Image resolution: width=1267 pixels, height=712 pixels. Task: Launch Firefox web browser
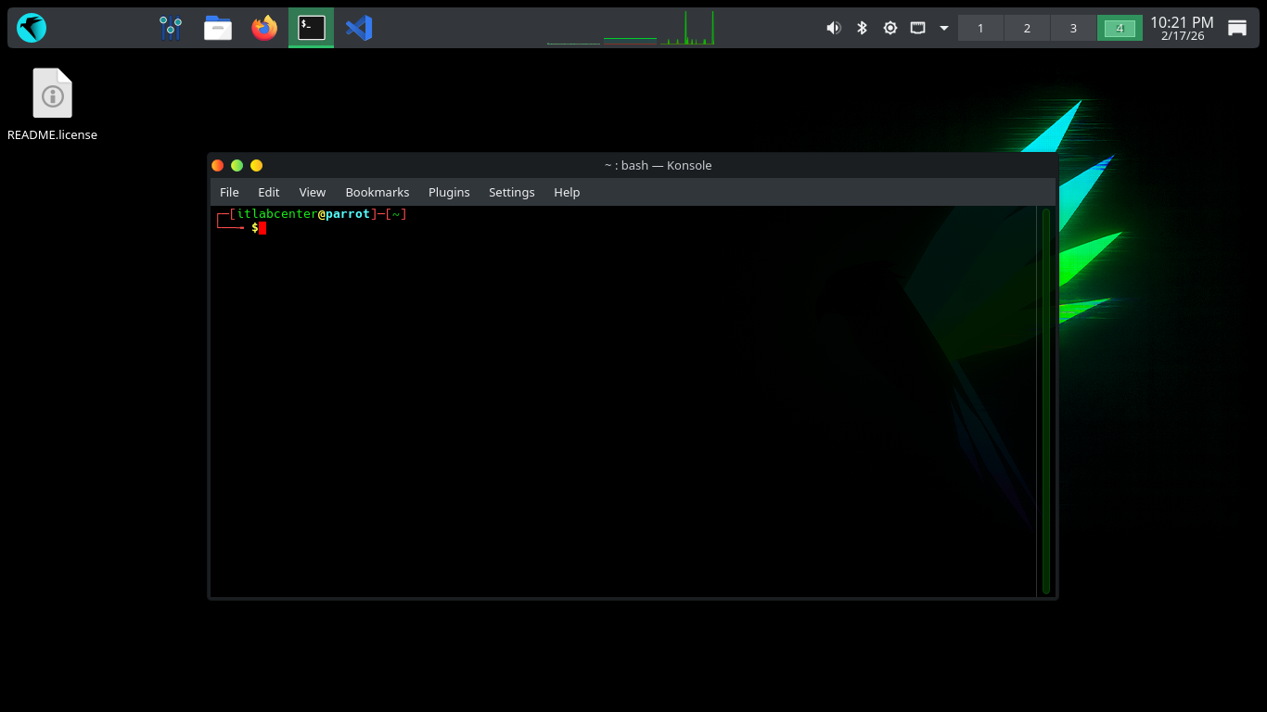coord(264,28)
